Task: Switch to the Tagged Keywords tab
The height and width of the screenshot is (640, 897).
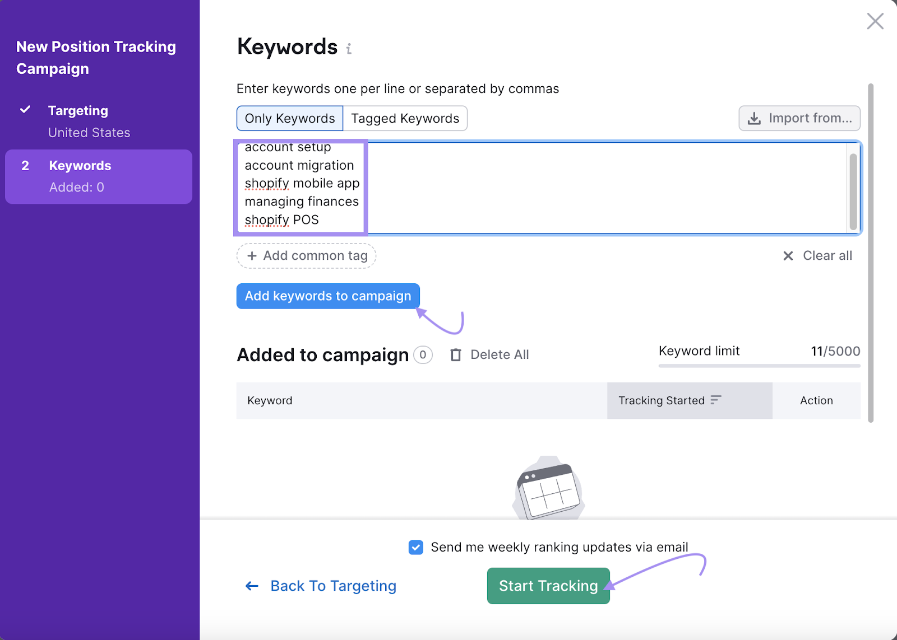Action: click(x=405, y=118)
